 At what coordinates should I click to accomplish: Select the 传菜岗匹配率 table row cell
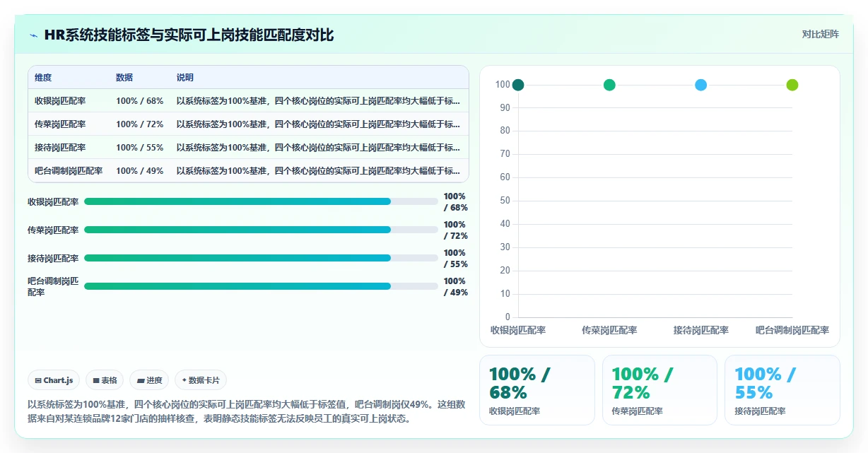coord(60,124)
